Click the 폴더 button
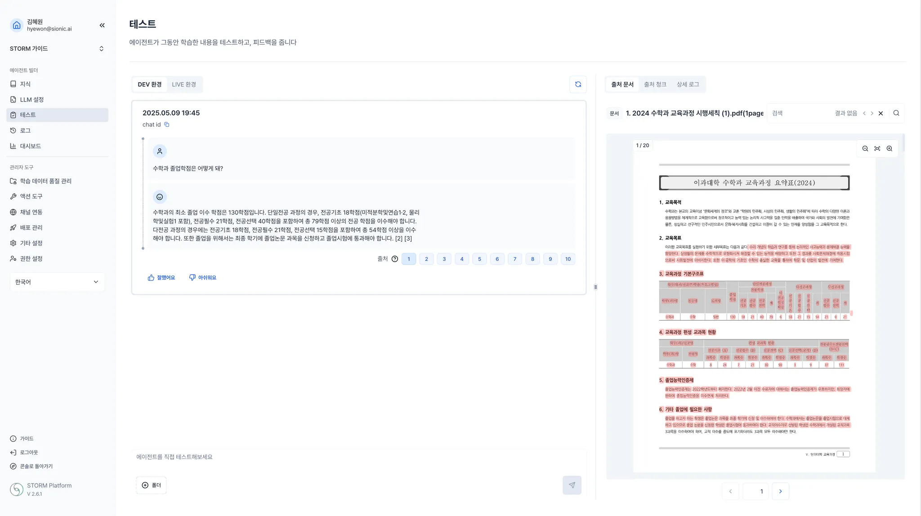The width and height of the screenshot is (921, 516). [151, 485]
